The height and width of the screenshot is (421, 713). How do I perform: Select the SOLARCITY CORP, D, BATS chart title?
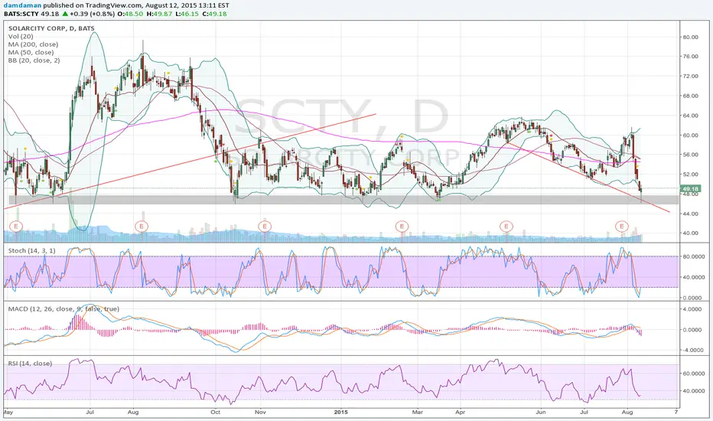point(51,28)
